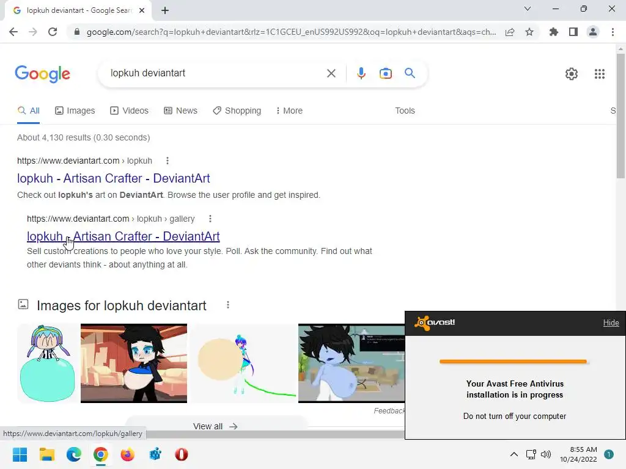Close the lopkuh deviantart tab
Screen dimensions: 626x469
click(x=142, y=10)
